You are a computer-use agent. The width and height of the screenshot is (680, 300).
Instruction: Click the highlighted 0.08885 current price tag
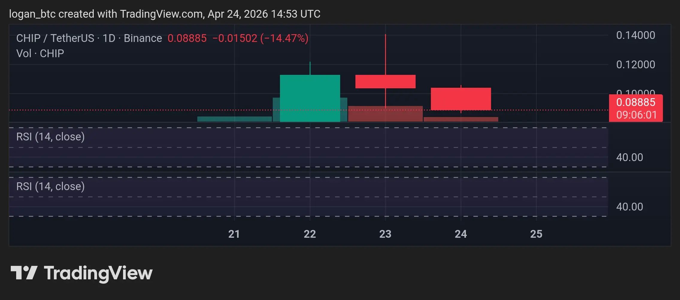coord(636,102)
